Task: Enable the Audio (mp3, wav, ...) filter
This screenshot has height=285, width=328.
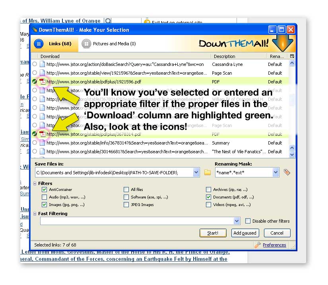Action: pos(44,197)
